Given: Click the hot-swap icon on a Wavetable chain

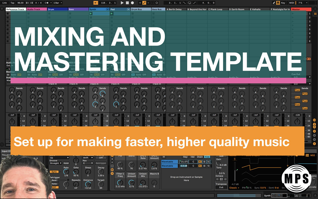Looking at the screenshot, I should (208, 162).
